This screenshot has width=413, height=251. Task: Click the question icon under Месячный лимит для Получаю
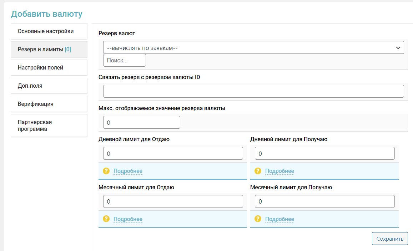258,219
